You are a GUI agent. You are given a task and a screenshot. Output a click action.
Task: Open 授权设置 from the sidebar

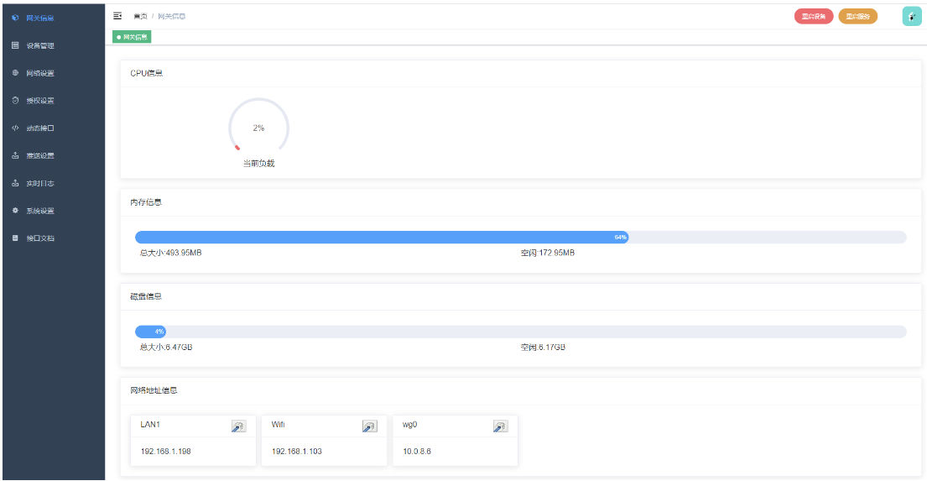tap(40, 101)
